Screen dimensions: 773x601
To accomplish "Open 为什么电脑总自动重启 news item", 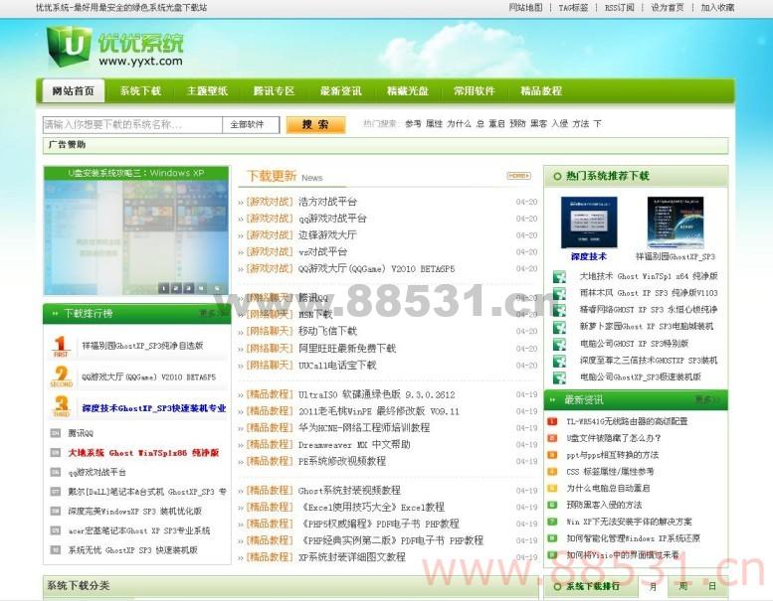I will 608,489.
